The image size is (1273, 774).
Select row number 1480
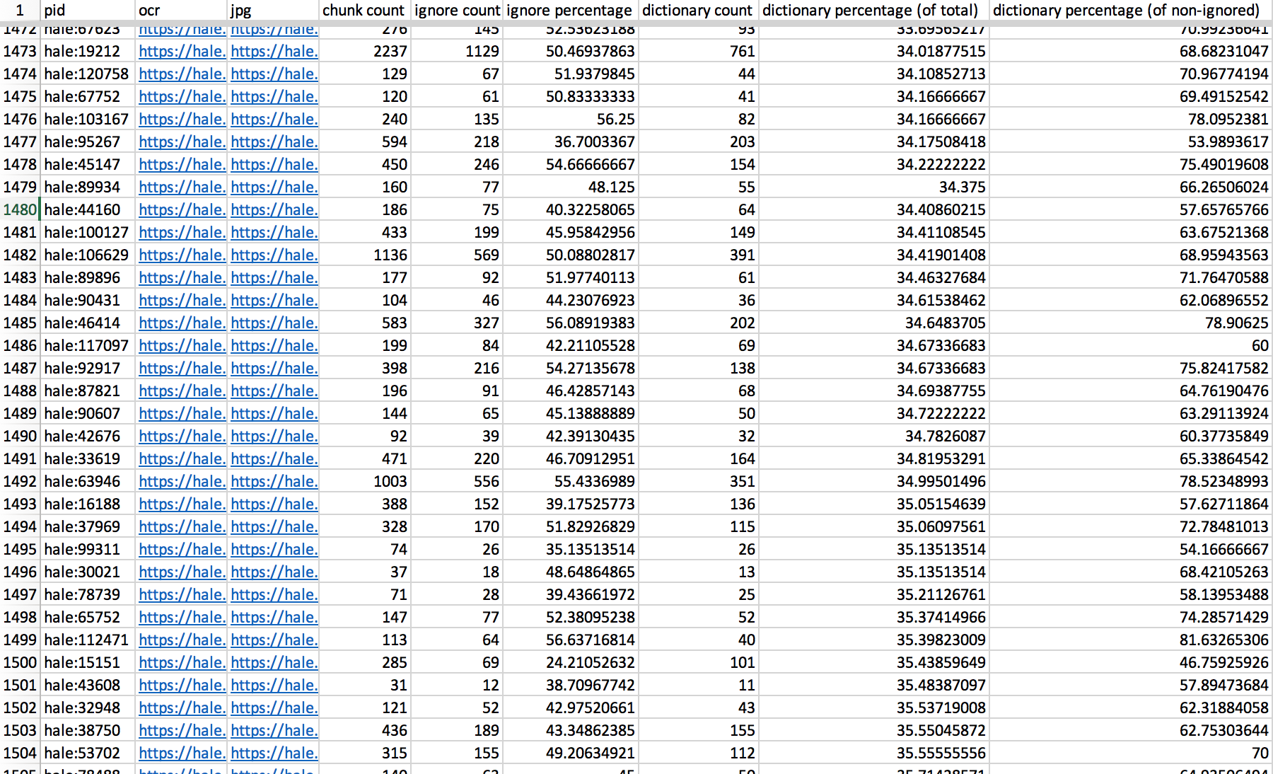(x=20, y=209)
